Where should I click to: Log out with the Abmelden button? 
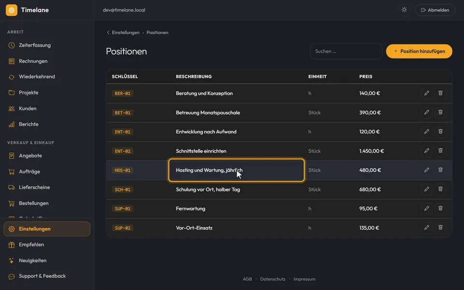click(435, 10)
